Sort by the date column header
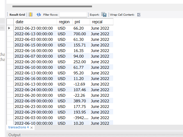 click(x=35, y=22)
